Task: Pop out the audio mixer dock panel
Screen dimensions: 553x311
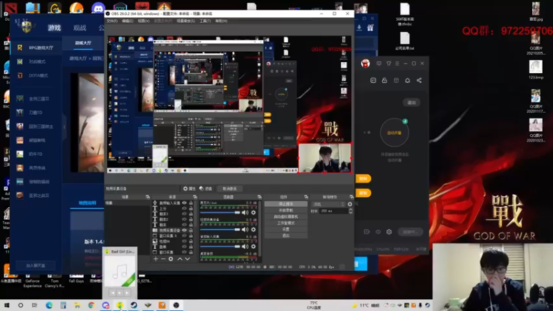Action: [260, 197]
